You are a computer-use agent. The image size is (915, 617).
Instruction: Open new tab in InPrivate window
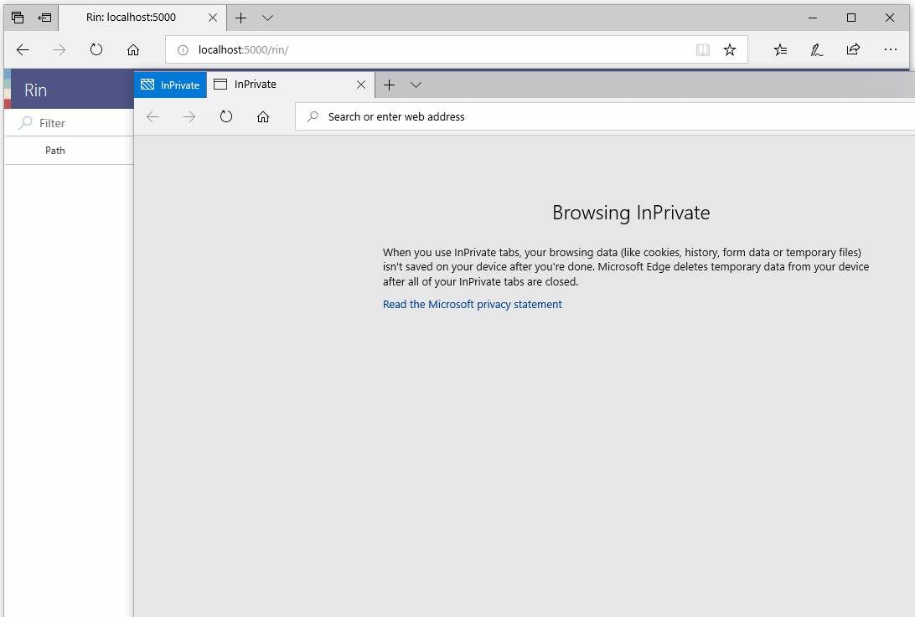(x=390, y=85)
